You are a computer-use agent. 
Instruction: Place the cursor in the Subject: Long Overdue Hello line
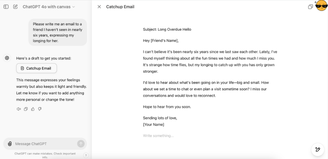(x=167, y=29)
